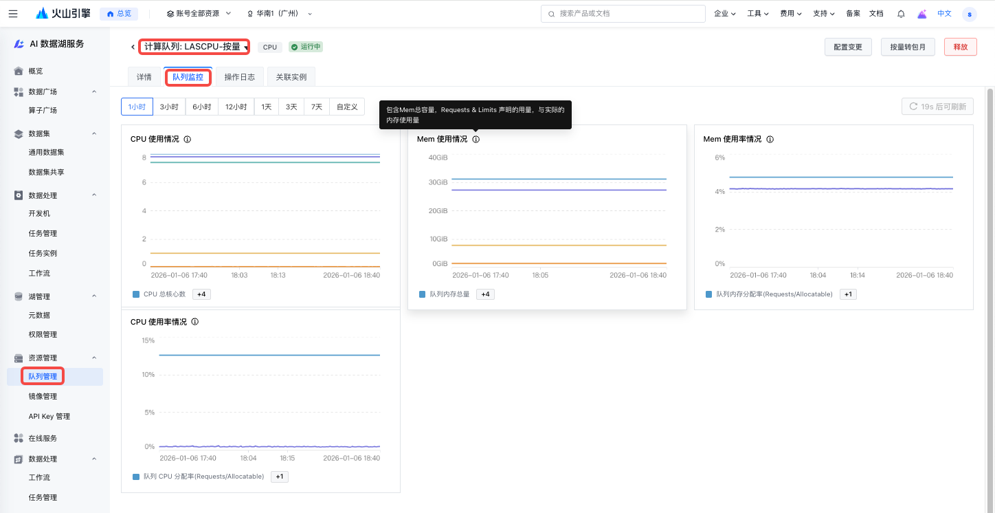Switch to the 关联实例 tab

coord(291,77)
